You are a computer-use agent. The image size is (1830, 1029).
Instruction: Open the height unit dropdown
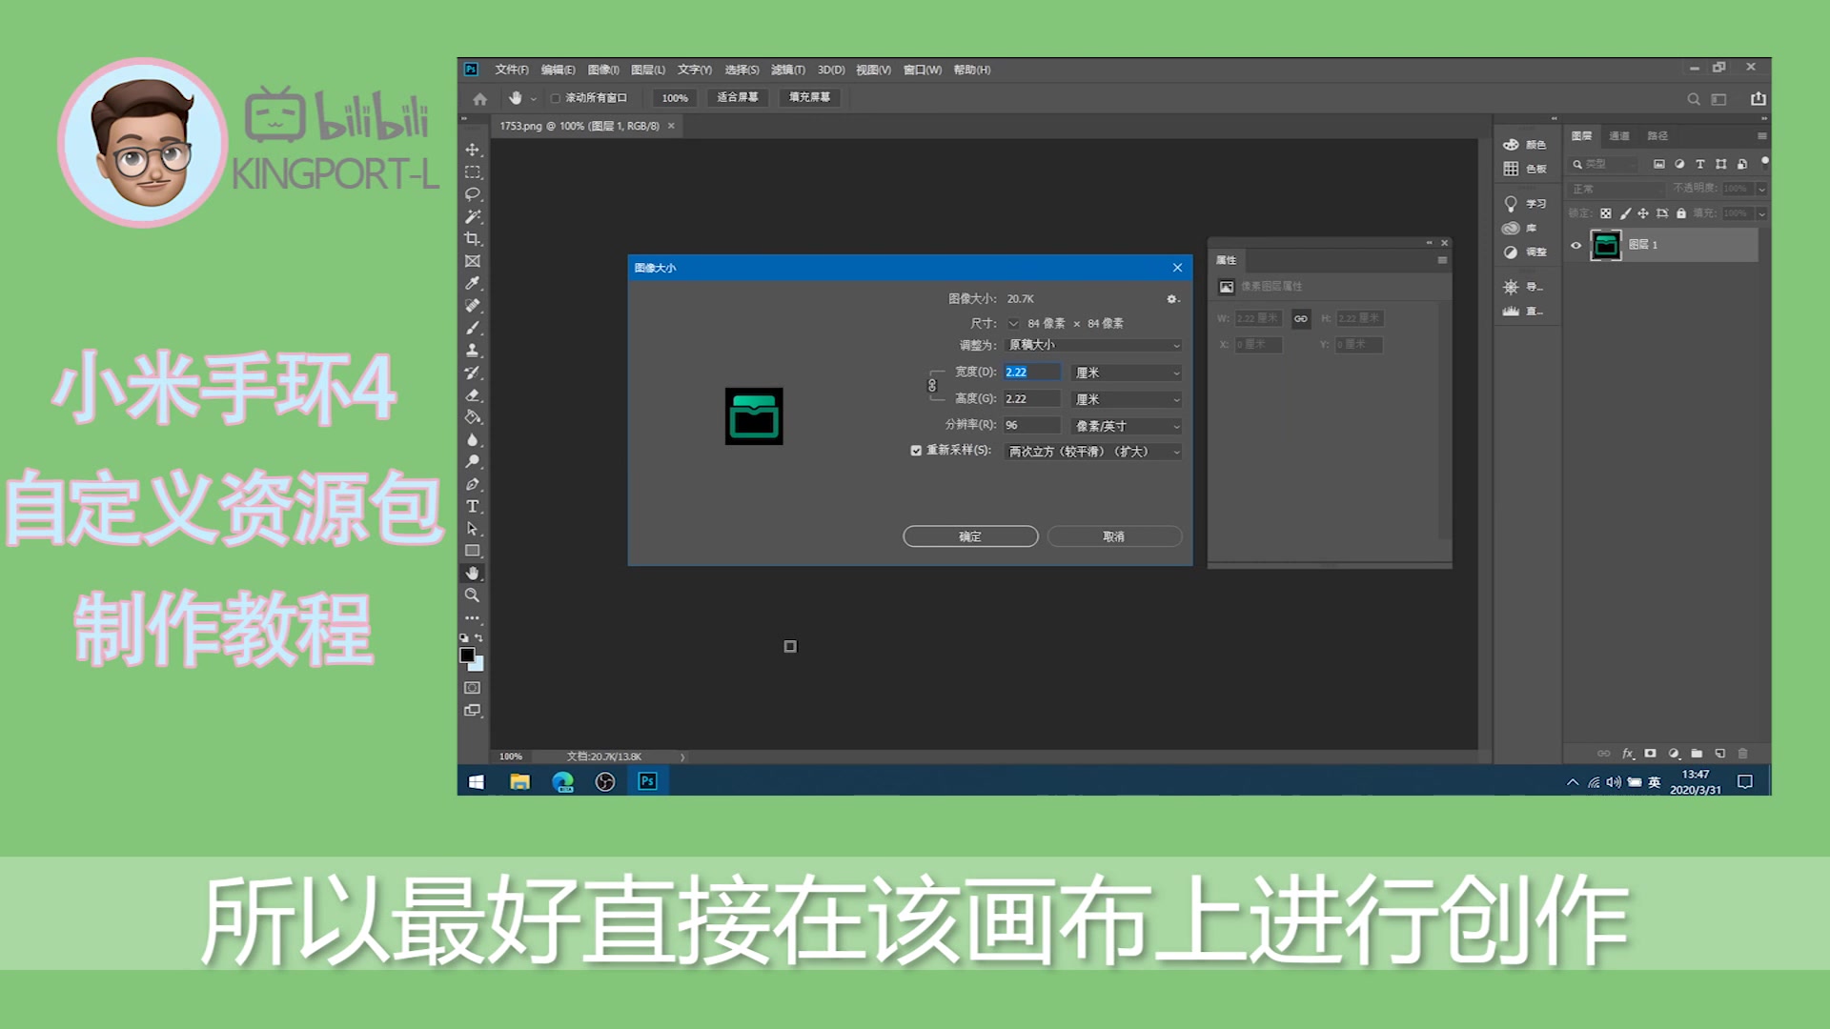pos(1127,399)
